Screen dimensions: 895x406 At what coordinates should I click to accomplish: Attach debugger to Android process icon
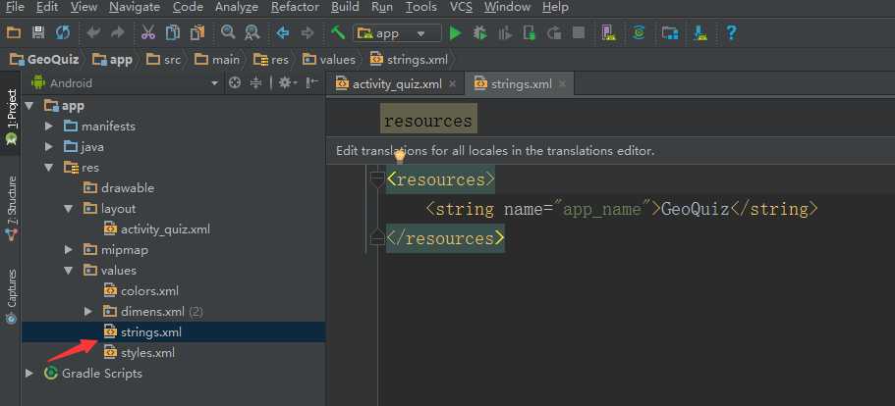530,33
